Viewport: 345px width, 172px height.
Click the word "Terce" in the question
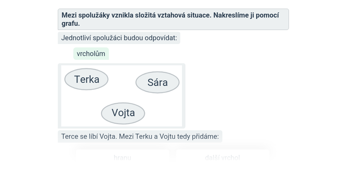(x=70, y=137)
